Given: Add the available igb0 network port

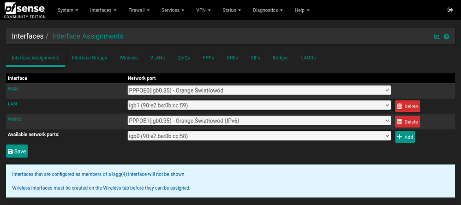Looking at the screenshot, I should coord(405,137).
